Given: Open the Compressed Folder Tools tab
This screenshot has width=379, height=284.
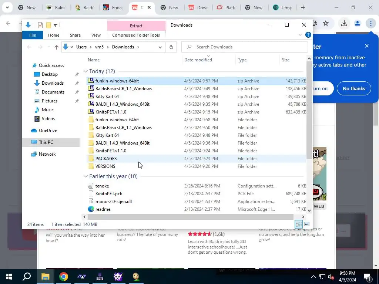Looking at the screenshot, I should pos(136,35).
